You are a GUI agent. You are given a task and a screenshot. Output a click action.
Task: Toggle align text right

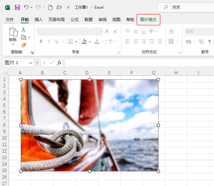click(144, 41)
